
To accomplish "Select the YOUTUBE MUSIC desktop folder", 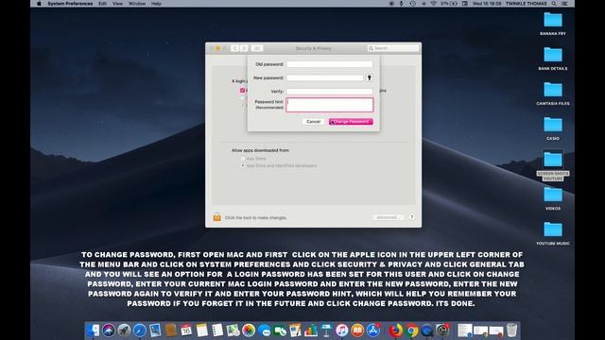I will [553, 233].
